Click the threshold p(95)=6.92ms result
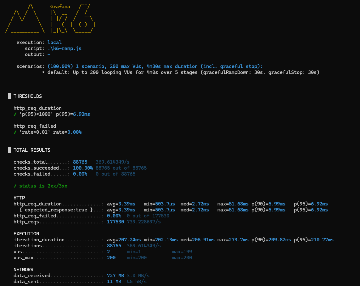 click(x=73, y=114)
